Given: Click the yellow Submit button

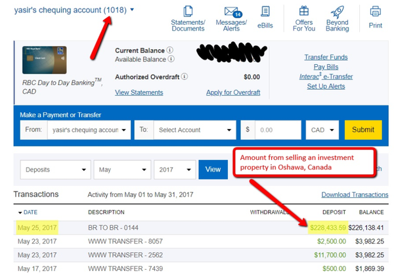Looking at the screenshot, I should 363,130.
